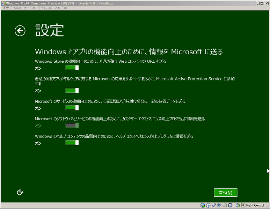
Task: Open the 仮想マシン(M) menu
Action: [12, 8]
